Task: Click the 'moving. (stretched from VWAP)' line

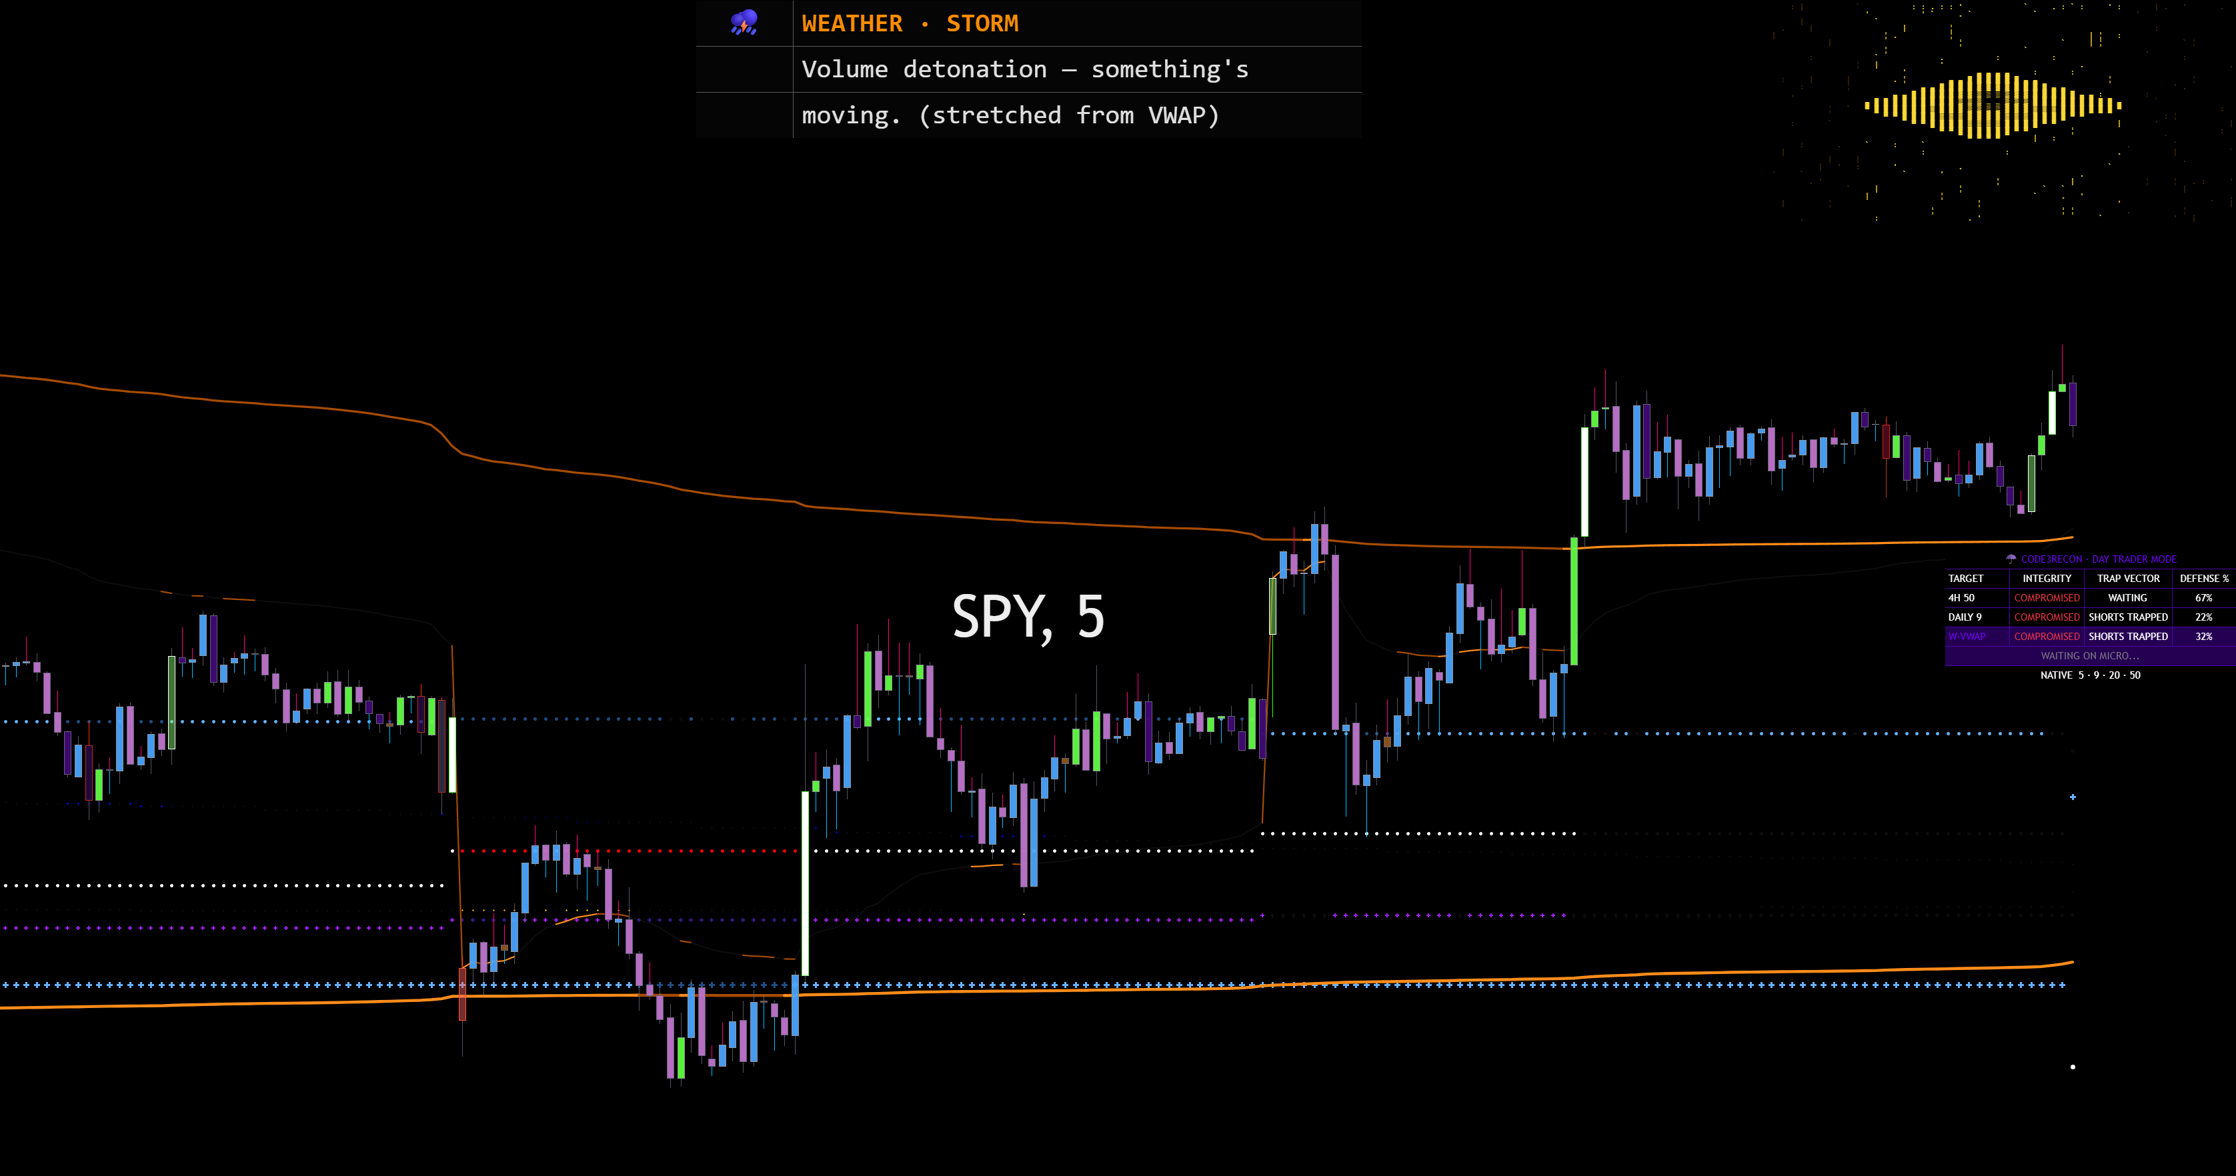Action: (1010, 115)
